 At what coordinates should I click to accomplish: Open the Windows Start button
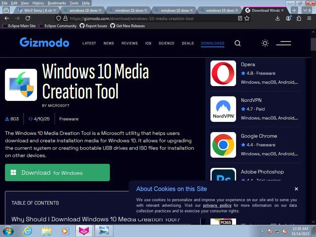coord(8,231)
